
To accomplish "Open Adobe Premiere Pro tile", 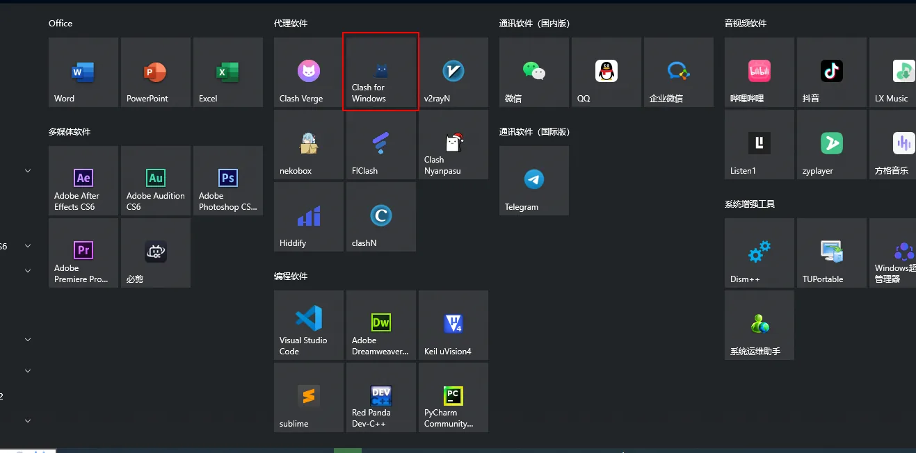I will (83, 253).
